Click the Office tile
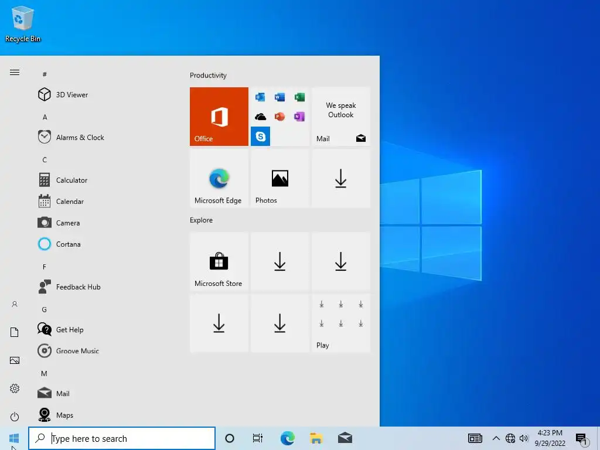This screenshot has height=450, width=600. 219,117
